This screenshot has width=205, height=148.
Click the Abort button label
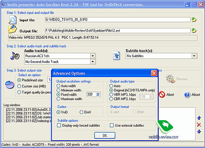coord(170,95)
